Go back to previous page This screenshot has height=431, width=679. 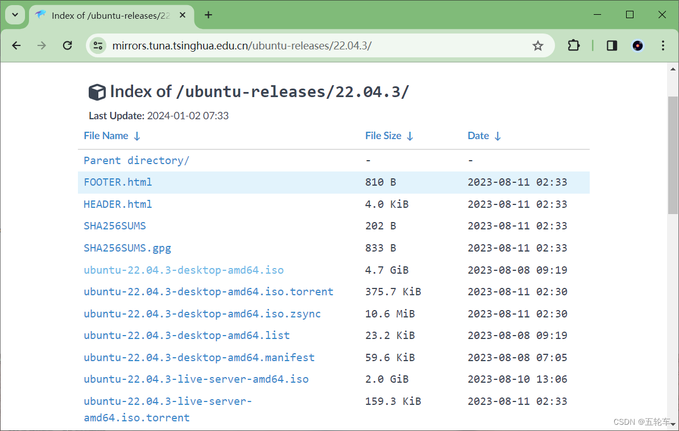[x=16, y=45]
